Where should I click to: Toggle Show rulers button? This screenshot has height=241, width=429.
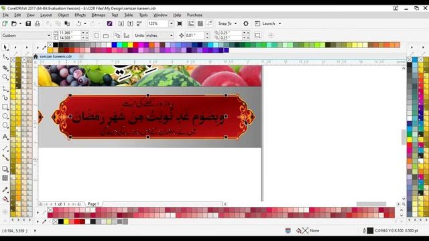click(x=191, y=24)
